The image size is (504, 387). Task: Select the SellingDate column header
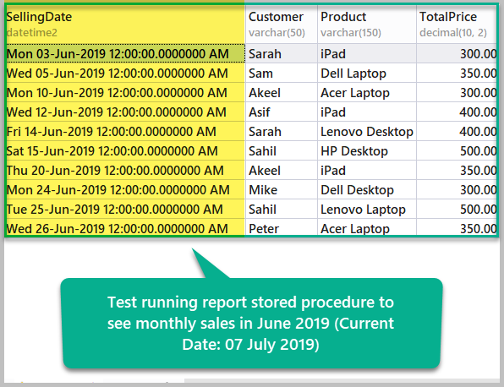125,25
